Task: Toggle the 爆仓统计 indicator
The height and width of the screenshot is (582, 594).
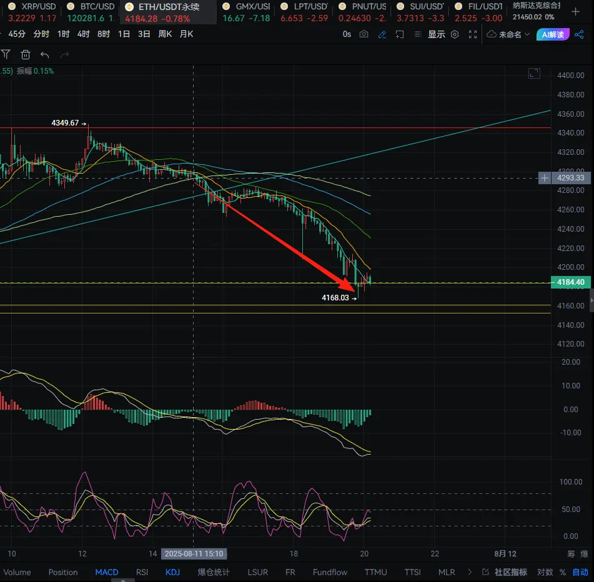Action: click(x=213, y=572)
